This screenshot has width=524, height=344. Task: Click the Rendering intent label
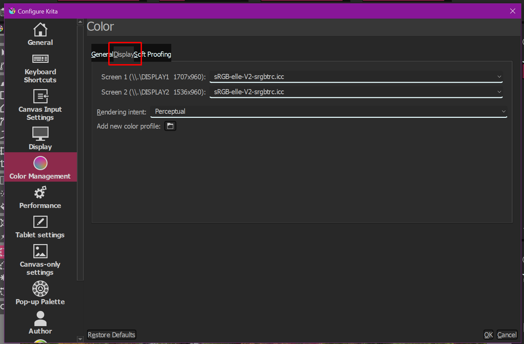[x=122, y=112]
